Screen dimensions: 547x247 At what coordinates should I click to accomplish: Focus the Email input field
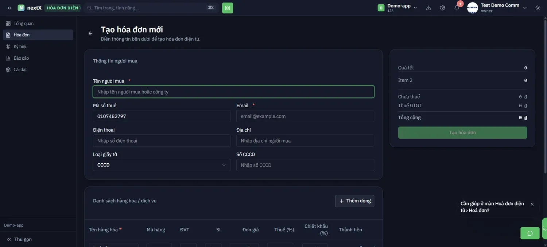coord(305,116)
